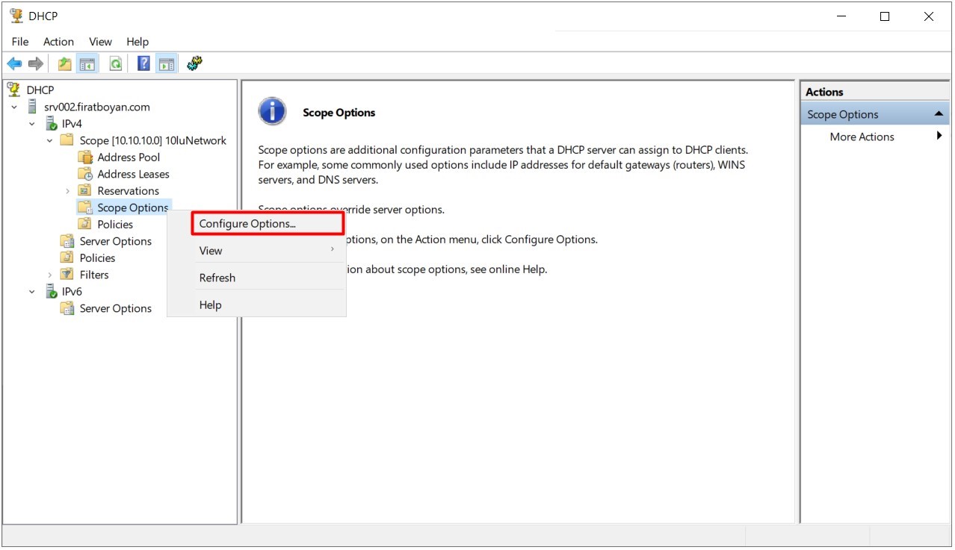This screenshot has width=955, height=550.
Task: Click the Refresh icon in the toolbar
Action: tap(116, 64)
